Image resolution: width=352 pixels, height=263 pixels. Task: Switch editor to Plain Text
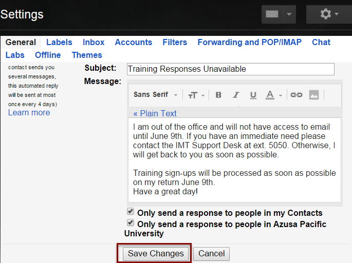pyautogui.click(x=155, y=113)
